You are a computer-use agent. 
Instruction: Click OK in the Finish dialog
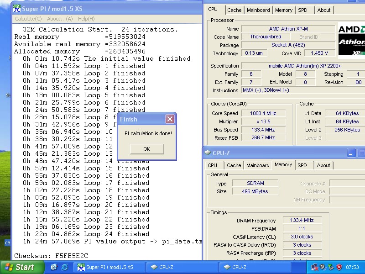click(x=147, y=149)
